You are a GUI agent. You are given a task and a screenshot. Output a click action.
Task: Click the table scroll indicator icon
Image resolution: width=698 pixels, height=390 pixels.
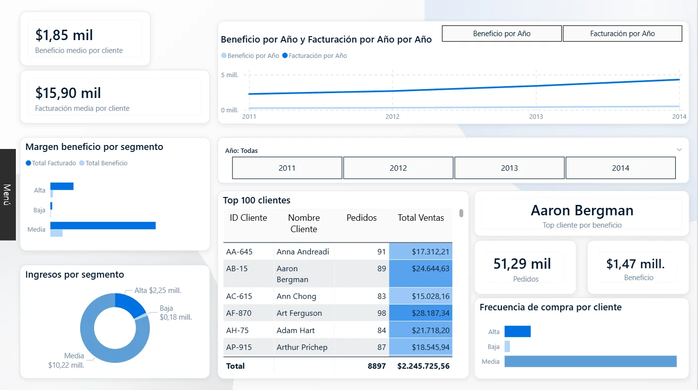pyautogui.click(x=461, y=213)
